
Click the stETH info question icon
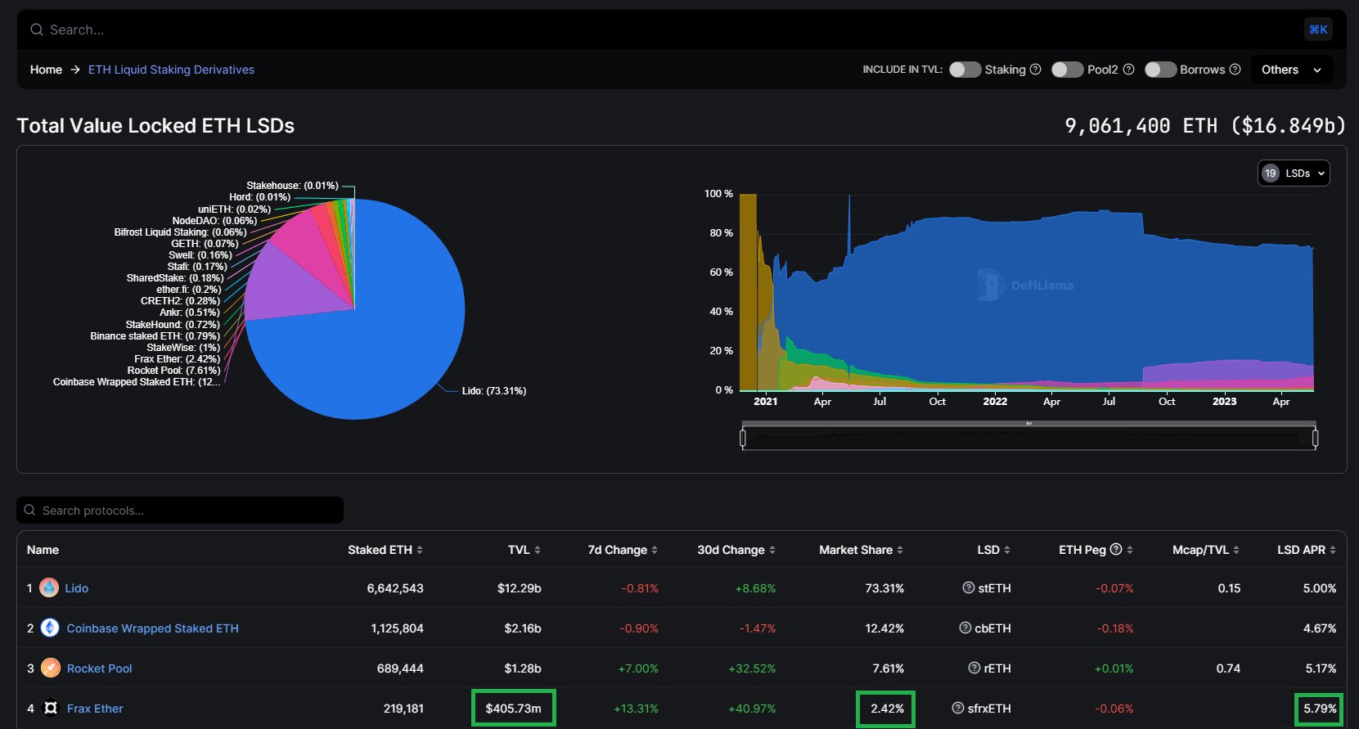tap(968, 587)
